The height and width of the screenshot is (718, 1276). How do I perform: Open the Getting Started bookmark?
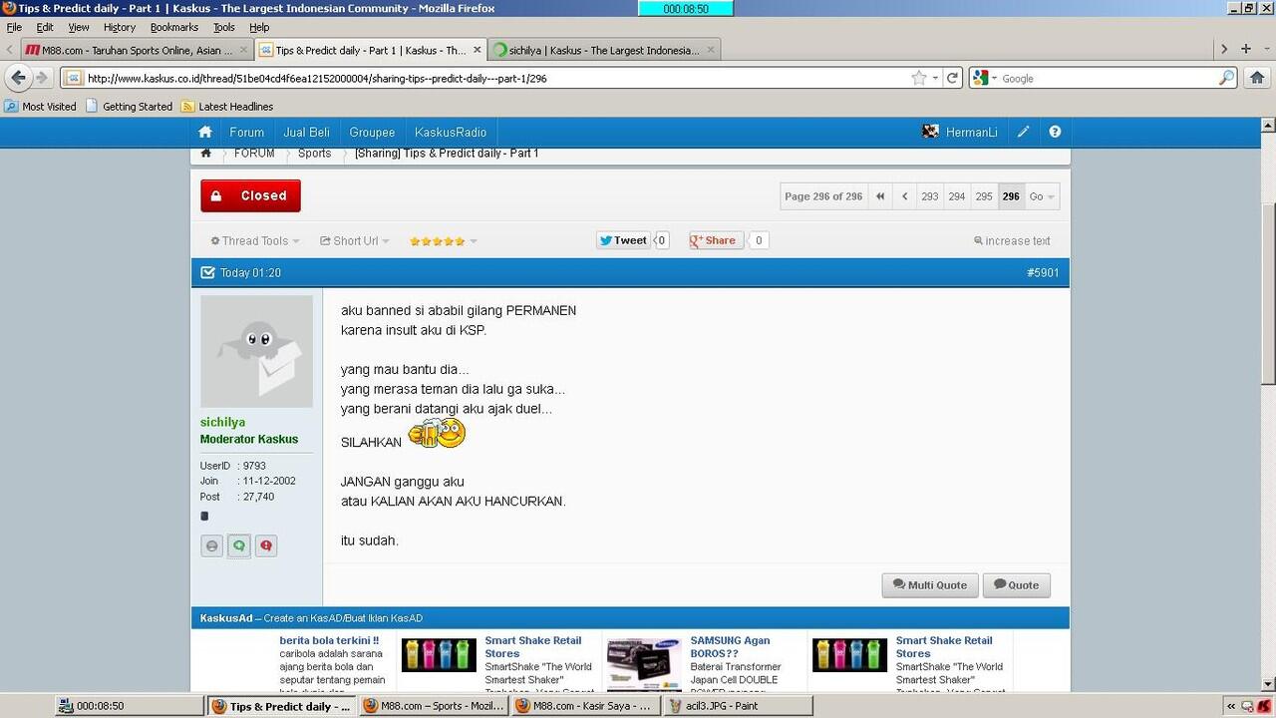tap(129, 107)
